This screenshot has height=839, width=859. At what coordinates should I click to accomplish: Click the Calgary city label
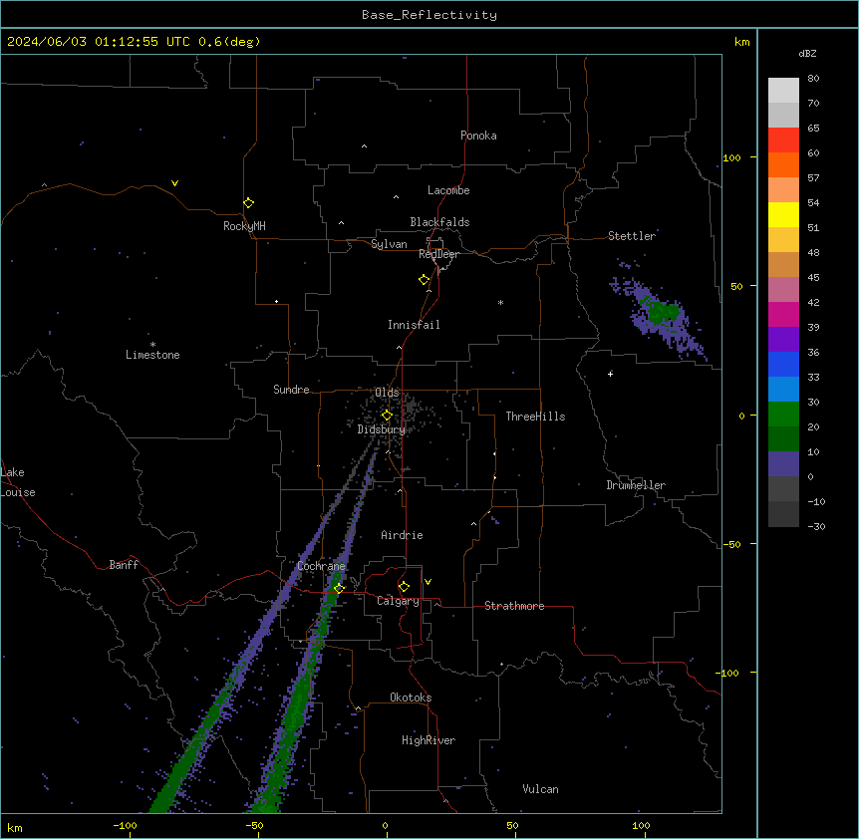click(x=399, y=601)
